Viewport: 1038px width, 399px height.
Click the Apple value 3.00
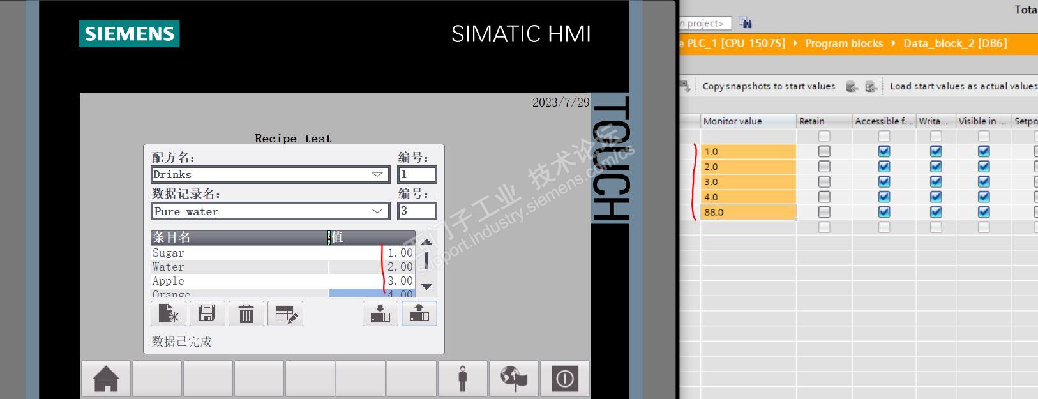coord(400,281)
